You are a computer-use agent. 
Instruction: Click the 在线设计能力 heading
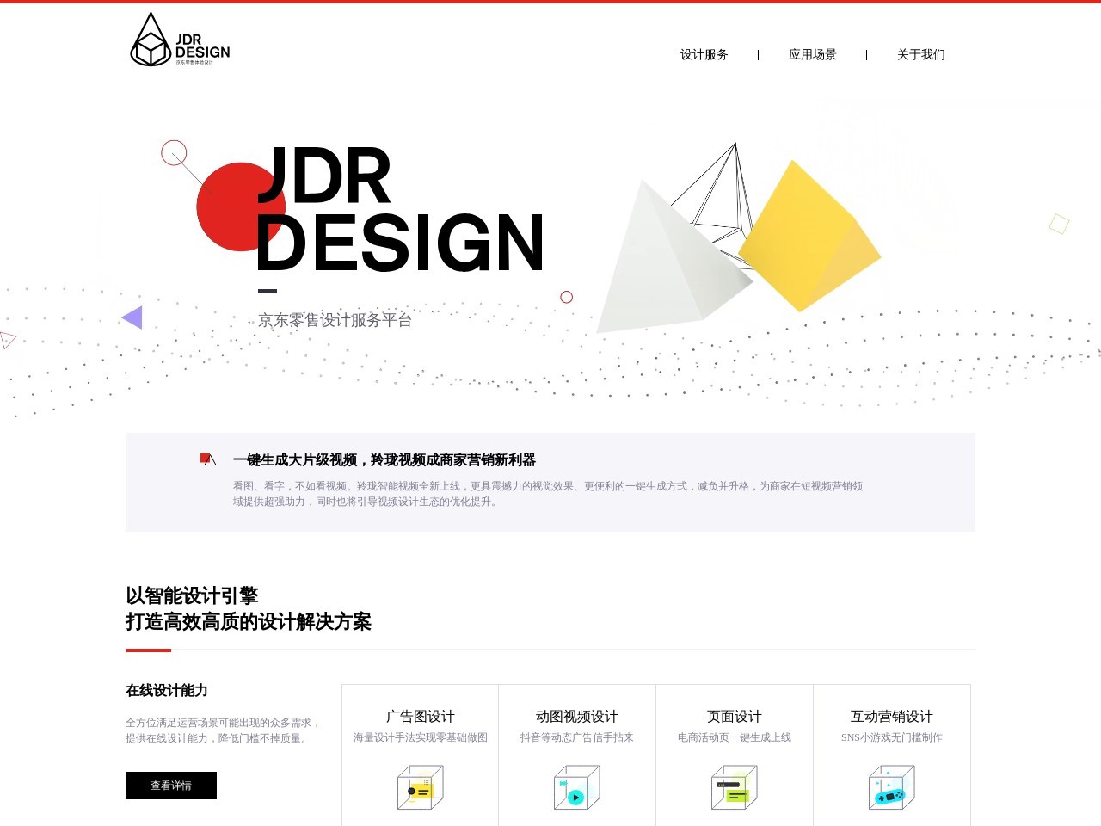click(x=167, y=690)
